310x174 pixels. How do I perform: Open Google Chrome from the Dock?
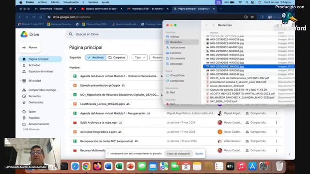click(x=86, y=166)
